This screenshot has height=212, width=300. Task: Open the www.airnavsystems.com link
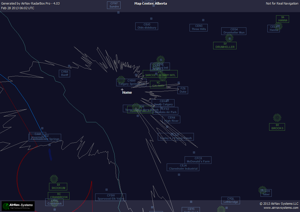pyautogui.click(x=281, y=208)
